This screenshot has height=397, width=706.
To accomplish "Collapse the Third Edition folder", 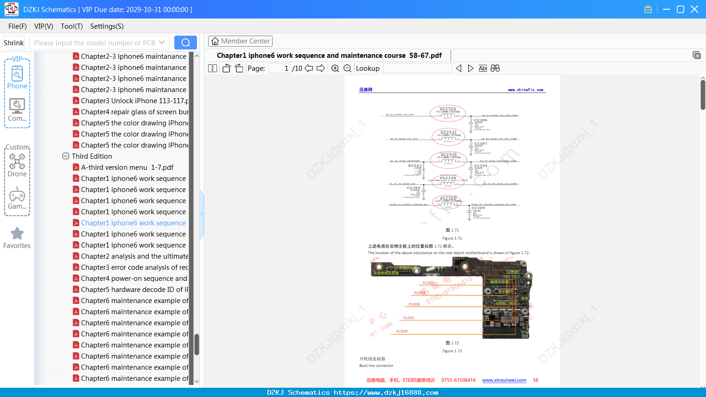I will tap(66, 156).
